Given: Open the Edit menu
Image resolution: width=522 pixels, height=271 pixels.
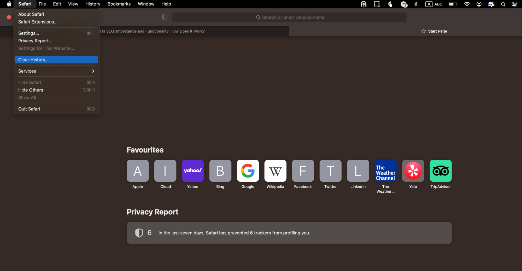Looking at the screenshot, I should [57, 4].
